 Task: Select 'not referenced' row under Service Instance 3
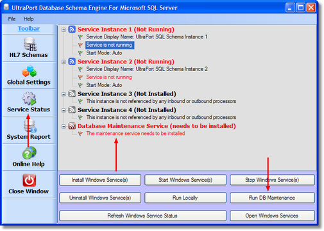(x=161, y=101)
